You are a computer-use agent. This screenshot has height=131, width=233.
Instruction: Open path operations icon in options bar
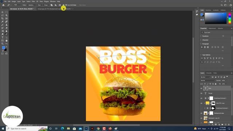(x=52, y=5)
